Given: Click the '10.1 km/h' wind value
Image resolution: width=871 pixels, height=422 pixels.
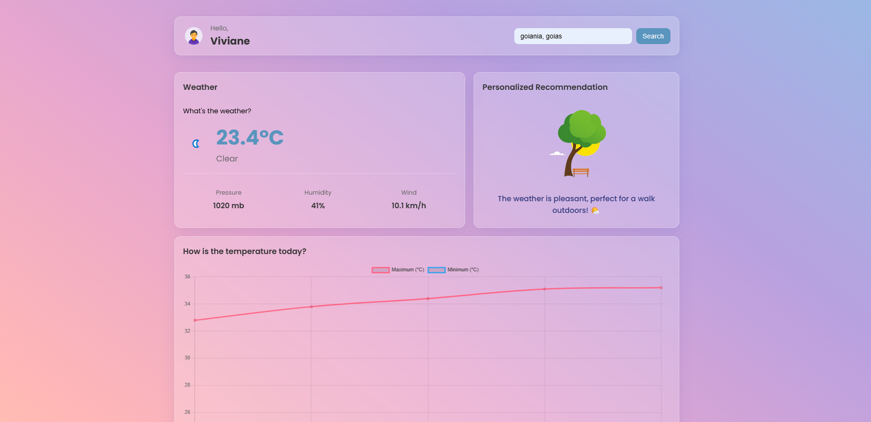Looking at the screenshot, I should pos(409,206).
